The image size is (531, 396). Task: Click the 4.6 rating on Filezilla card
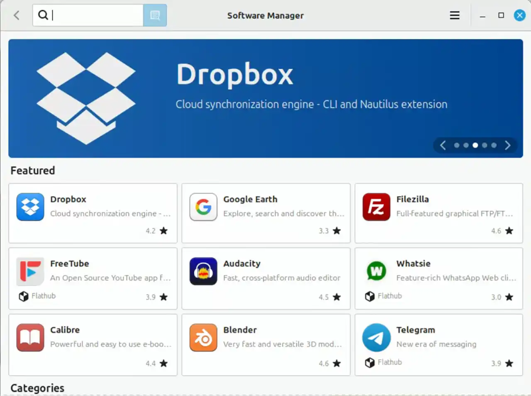(496, 231)
